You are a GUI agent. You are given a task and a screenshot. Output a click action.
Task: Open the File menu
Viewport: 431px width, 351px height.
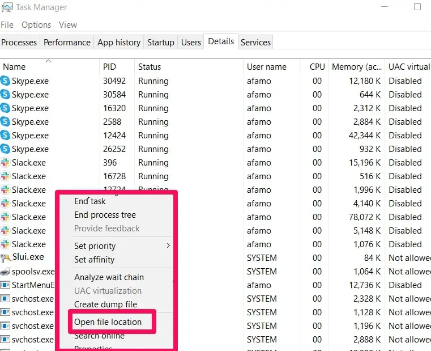click(7, 25)
